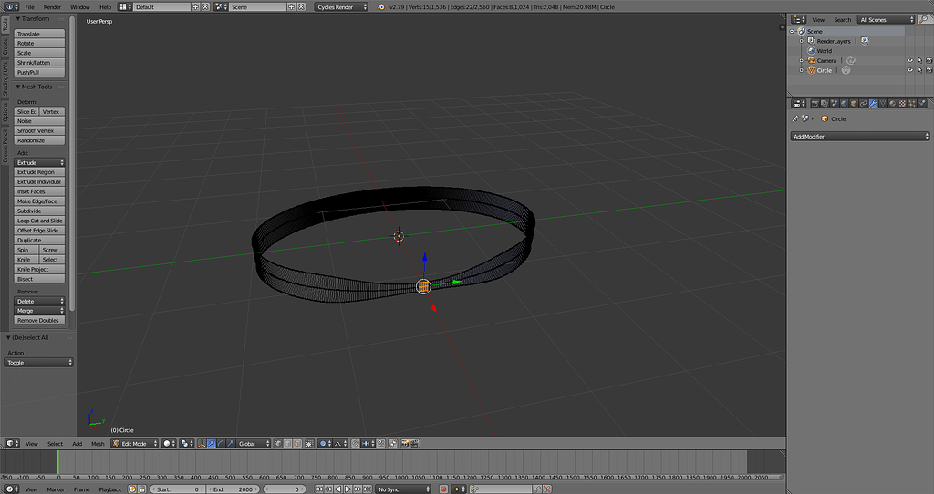
Task: Open the Texture properties tab icon
Action: pos(902,104)
